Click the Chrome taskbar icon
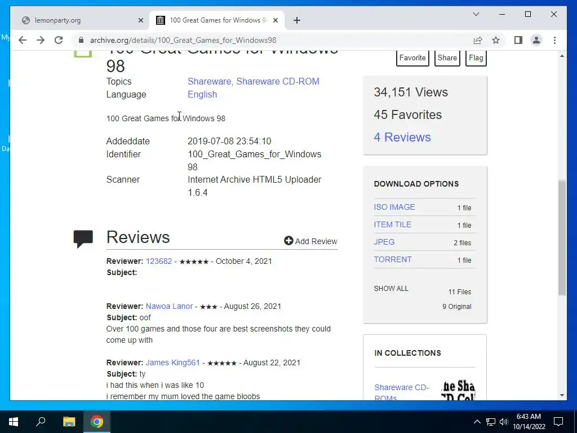577x433 pixels. 97,422
